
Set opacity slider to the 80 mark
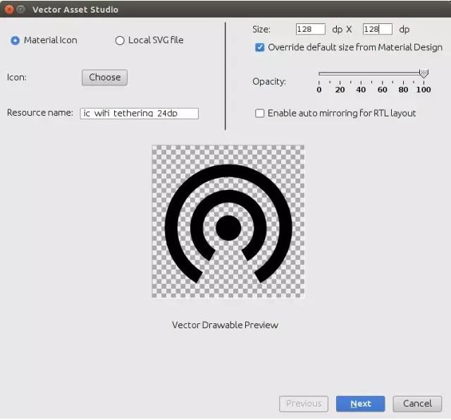click(403, 73)
